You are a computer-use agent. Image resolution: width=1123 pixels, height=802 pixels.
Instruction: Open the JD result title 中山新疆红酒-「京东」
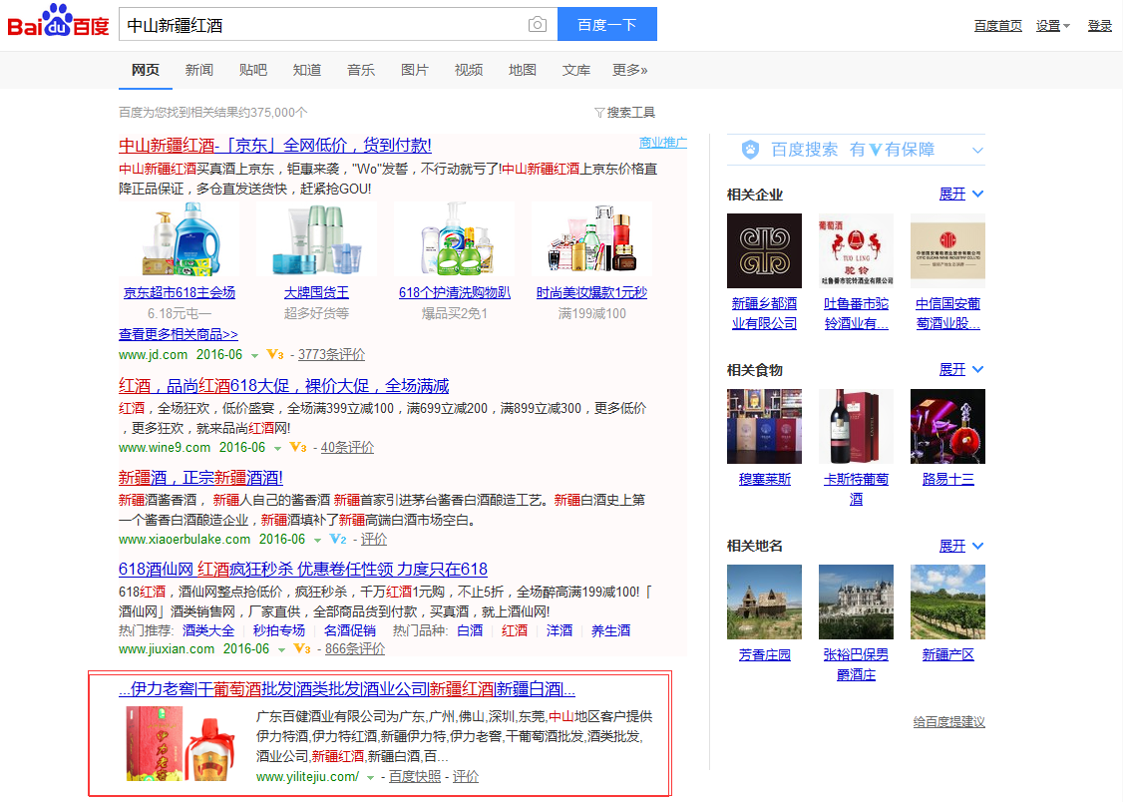coord(275,146)
